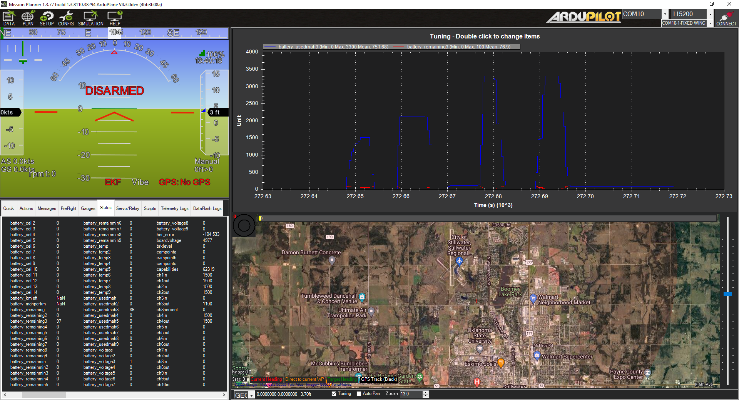Click the Direct to current WP legend label
The image size is (739, 400).
coord(304,379)
